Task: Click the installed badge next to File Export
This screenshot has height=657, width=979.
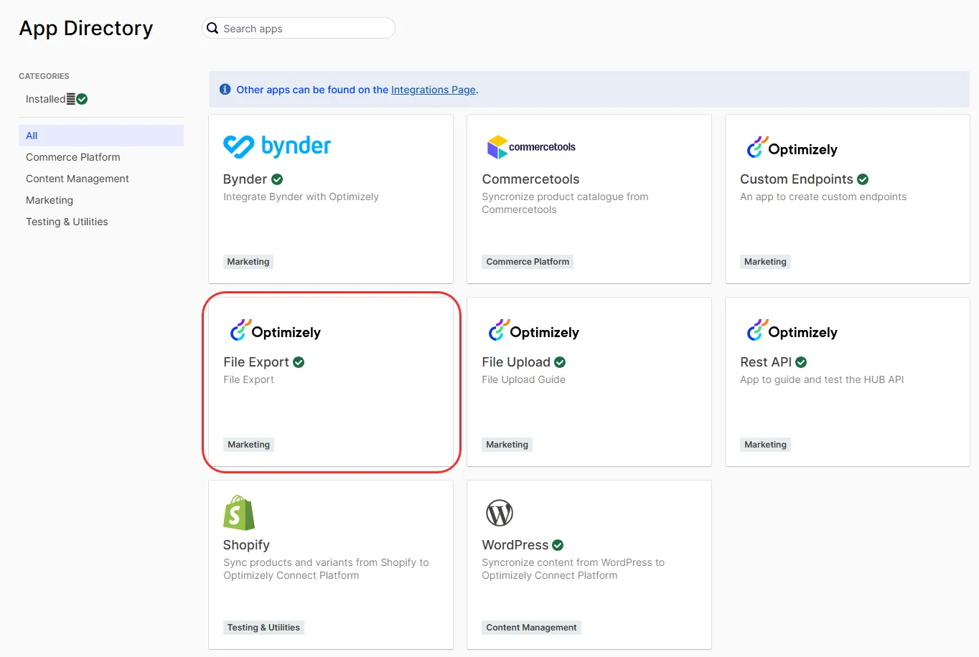Action: click(299, 362)
